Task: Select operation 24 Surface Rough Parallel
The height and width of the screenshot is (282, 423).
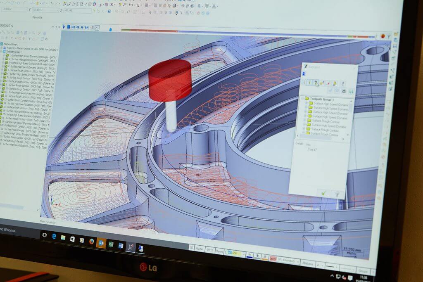Action: tap(24, 141)
